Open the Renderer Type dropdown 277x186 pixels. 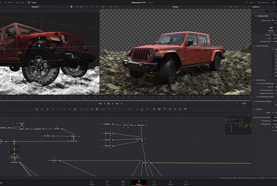tap(274, 41)
